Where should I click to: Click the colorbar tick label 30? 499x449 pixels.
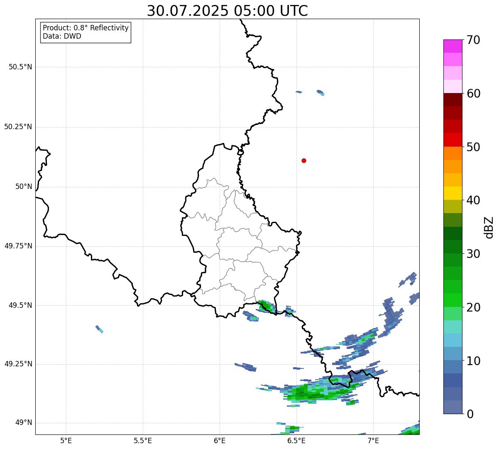click(x=473, y=254)
